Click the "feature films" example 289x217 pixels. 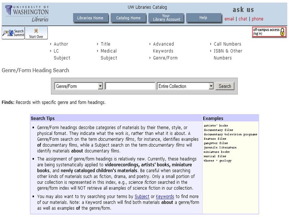pyautogui.click(x=215, y=139)
